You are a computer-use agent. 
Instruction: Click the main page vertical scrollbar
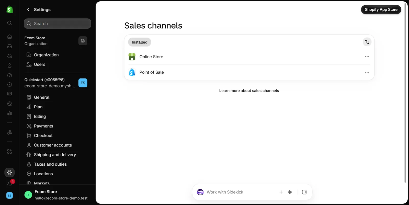coord(405,93)
